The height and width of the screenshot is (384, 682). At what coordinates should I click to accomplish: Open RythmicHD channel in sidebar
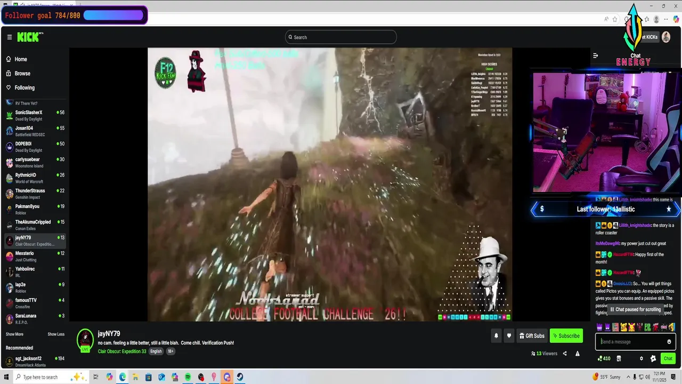pos(35,178)
